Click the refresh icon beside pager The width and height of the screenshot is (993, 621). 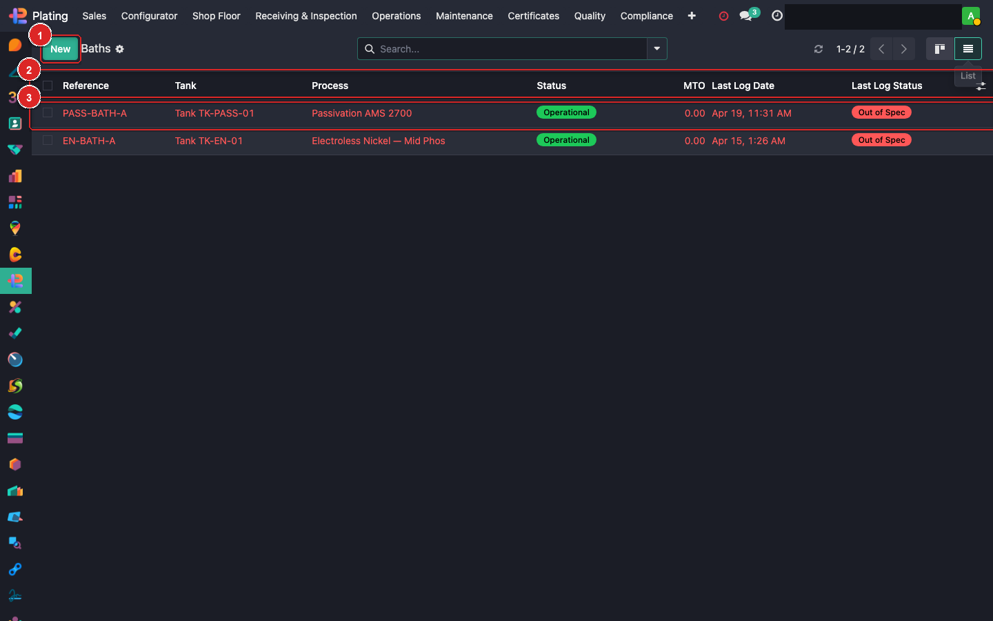click(819, 49)
